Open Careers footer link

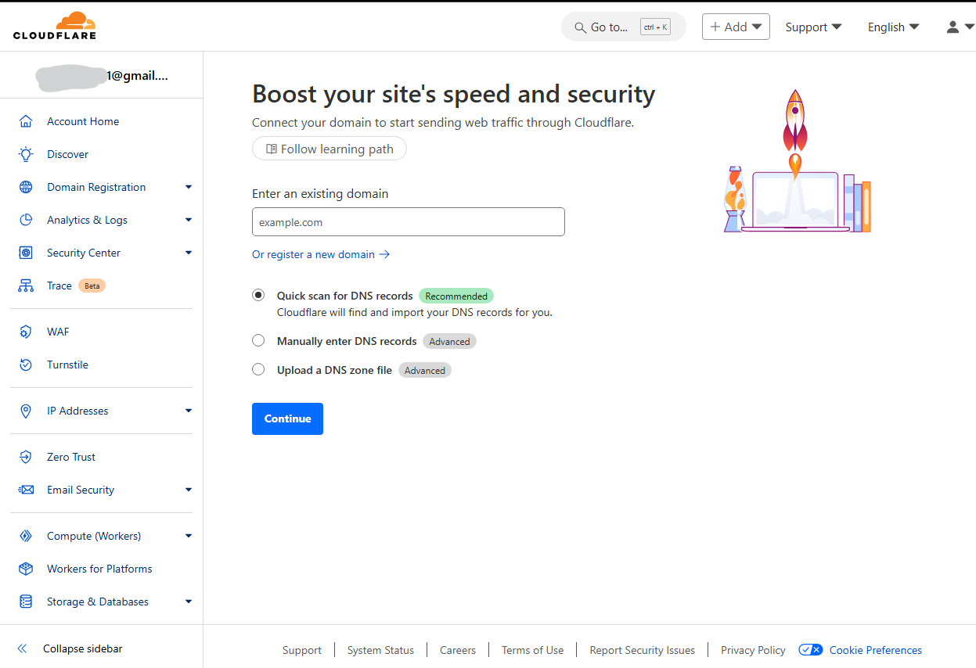[458, 650]
